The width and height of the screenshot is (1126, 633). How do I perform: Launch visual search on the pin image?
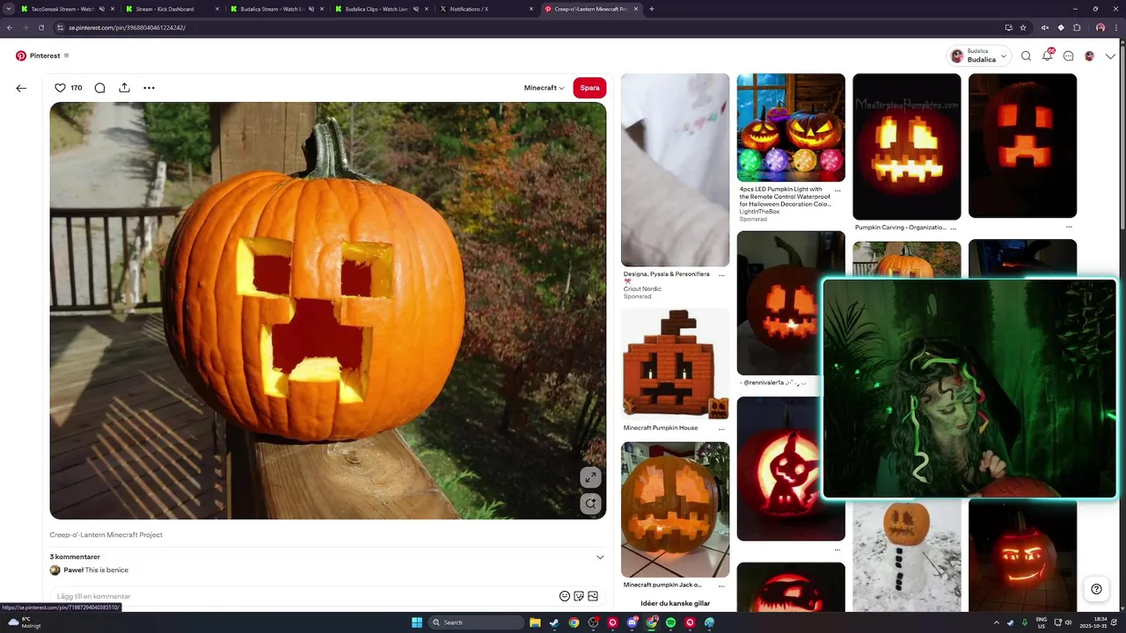tap(590, 504)
